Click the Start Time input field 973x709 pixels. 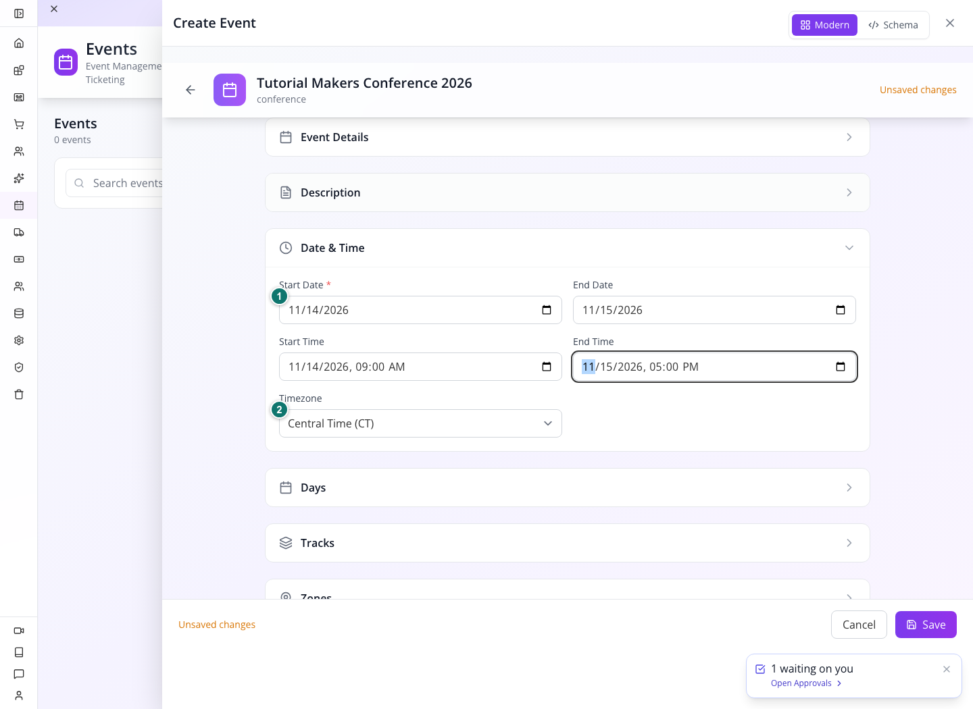[x=420, y=367]
